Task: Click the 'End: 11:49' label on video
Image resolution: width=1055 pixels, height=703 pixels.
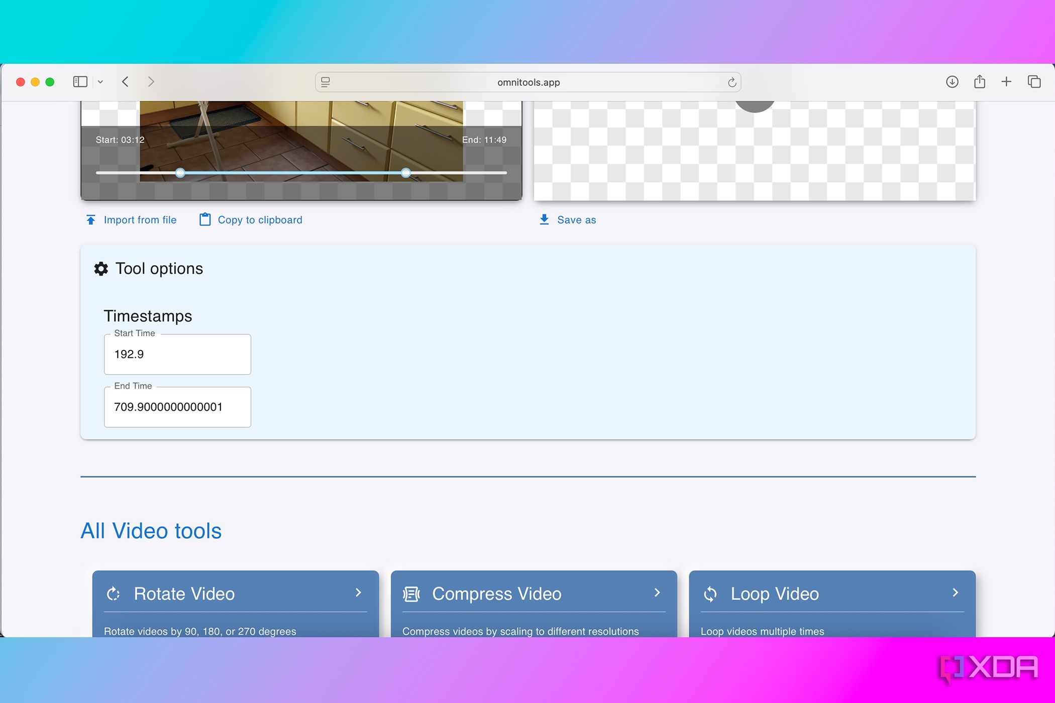Action: tap(484, 140)
